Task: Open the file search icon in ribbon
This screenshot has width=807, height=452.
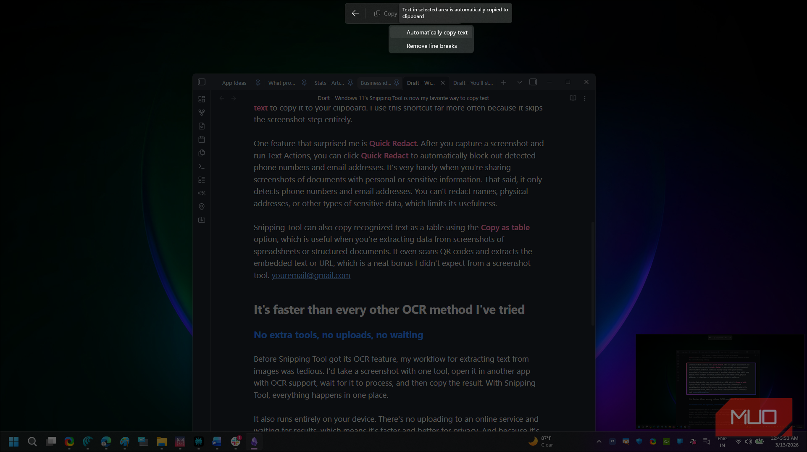Action: click(202, 126)
